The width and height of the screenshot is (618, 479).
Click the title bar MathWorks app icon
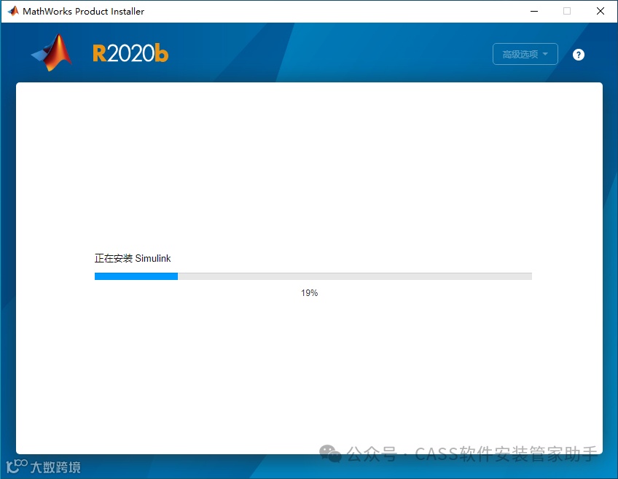(x=13, y=11)
